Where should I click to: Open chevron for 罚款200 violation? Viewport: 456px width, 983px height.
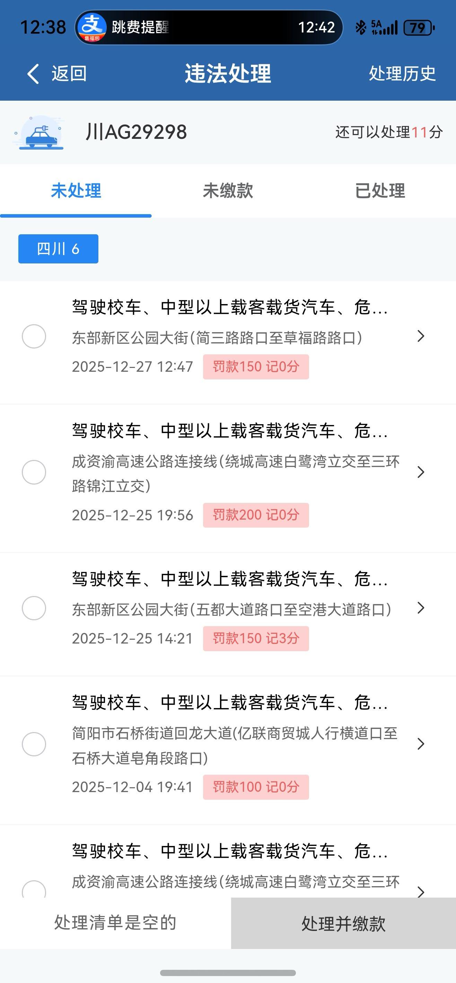pyautogui.click(x=421, y=472)
